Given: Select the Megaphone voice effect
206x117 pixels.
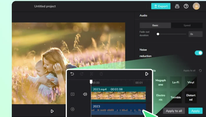Looking at the screenshot, I should (161, 82).
